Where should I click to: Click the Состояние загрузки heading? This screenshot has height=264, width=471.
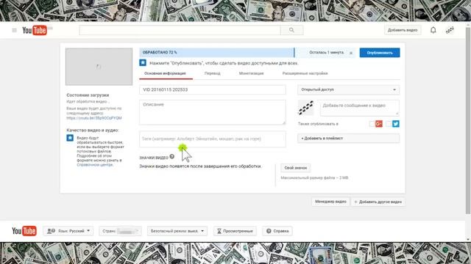tap(88, 95)
